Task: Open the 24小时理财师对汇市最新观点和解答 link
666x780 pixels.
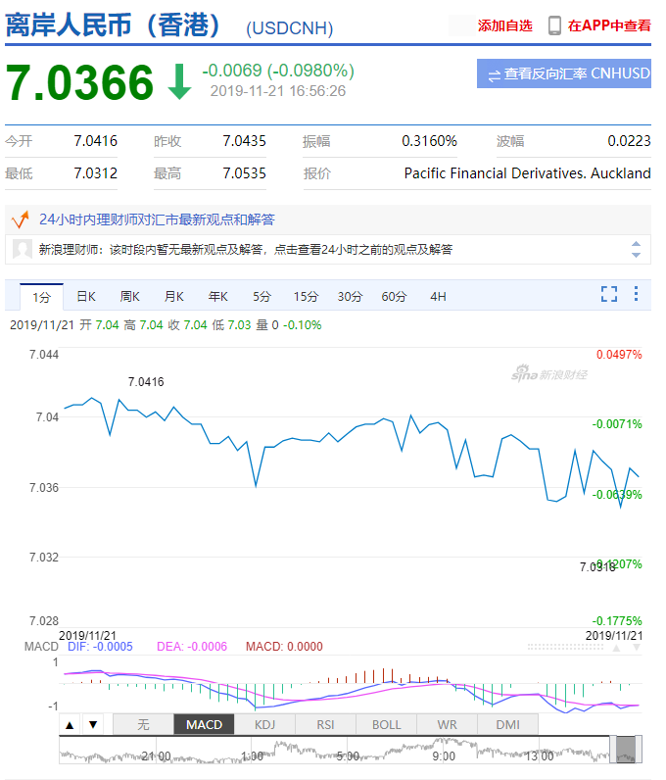Action: (x=157, y=219)
